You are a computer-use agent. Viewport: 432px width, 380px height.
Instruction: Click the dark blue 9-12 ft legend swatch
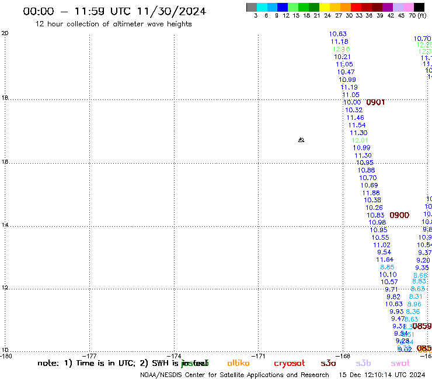click(283, 7)
